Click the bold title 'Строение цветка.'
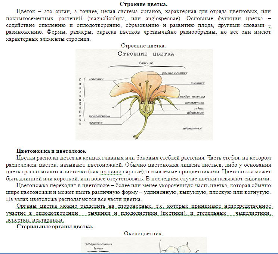Viewport: 278px width, 254px height. (x=143, y=4)
